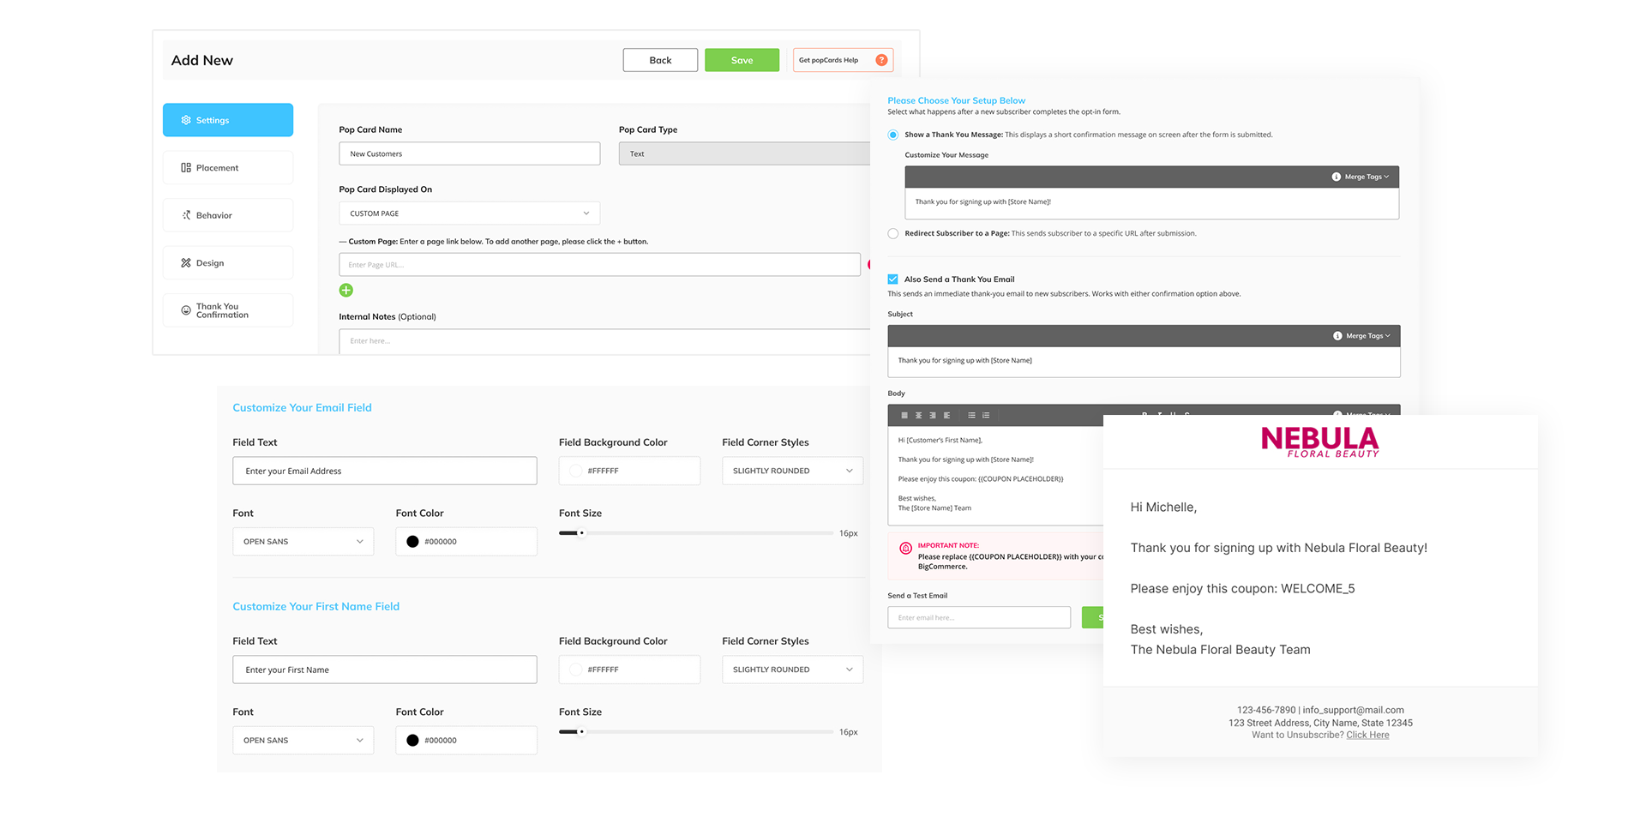Open the Pop Card Displayed On dropdown
The height and width of the screenshot is (817, 1646).
(469, 213)
